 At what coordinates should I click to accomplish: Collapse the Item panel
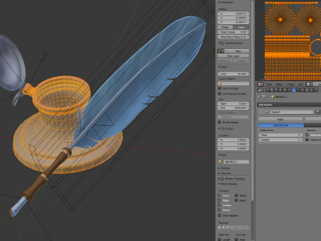pos(219,155)
